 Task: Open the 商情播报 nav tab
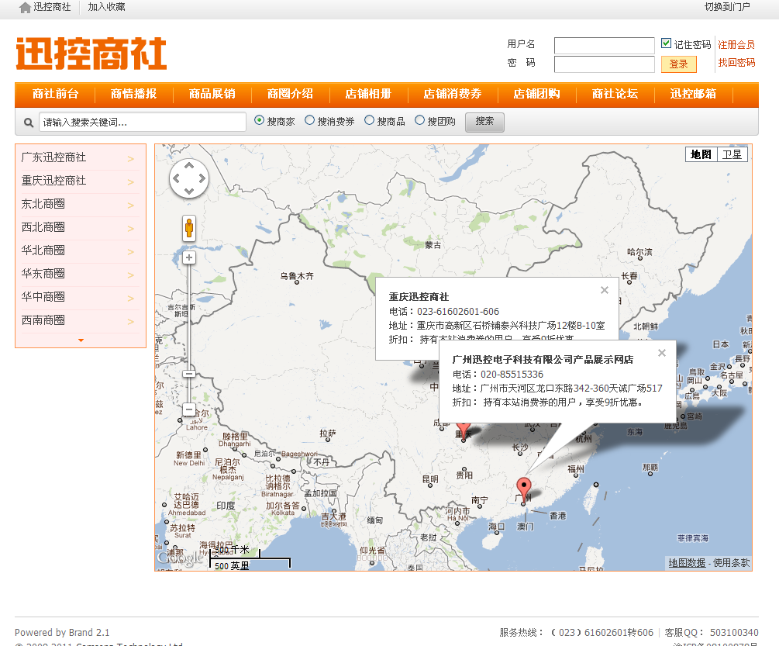click(133, 95)
